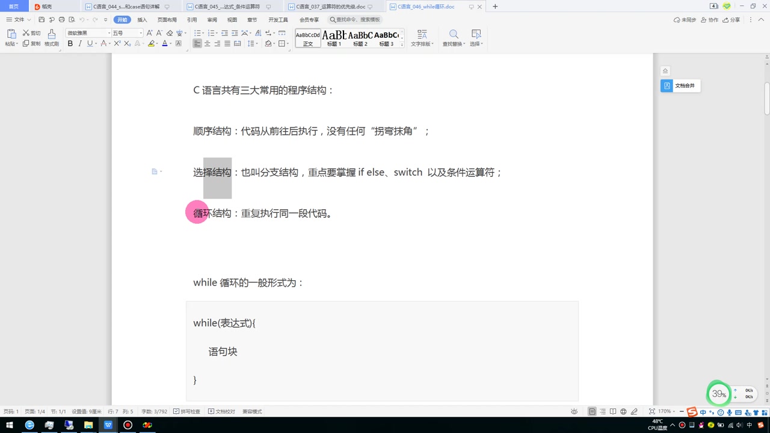Expand the styles gallery arrow

tap(402, 44)
